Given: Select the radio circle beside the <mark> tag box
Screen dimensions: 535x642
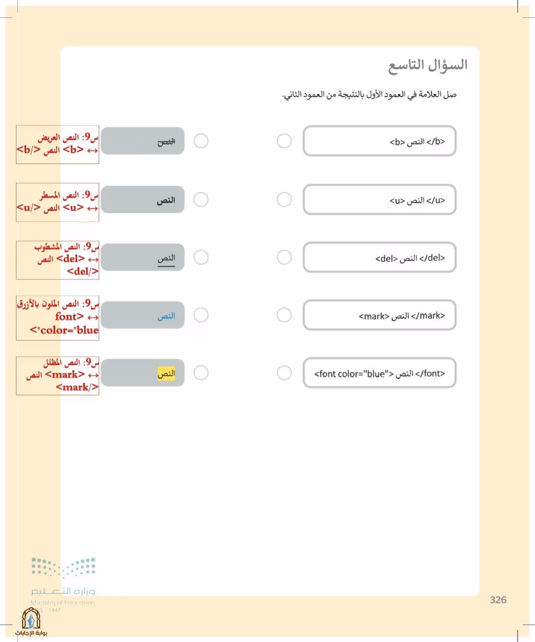Looking at the screenshot, I should [x=284, y=315].
